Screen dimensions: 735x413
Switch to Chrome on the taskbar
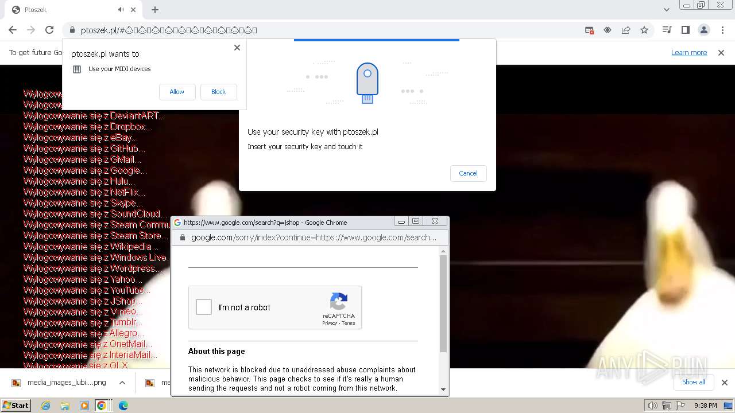[102, 406]
